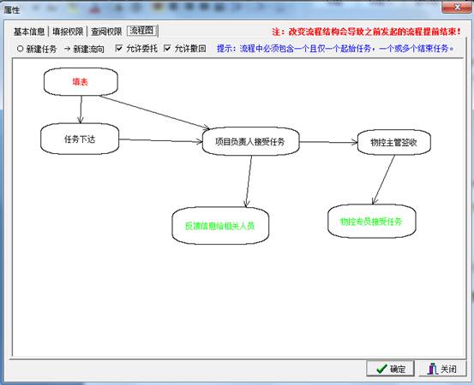Toggle the 允许撤回 checkbox

click(x=167, y=48)
